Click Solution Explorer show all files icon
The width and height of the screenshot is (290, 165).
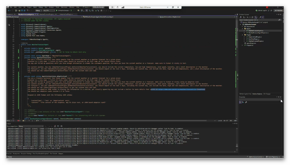point(252,17)
